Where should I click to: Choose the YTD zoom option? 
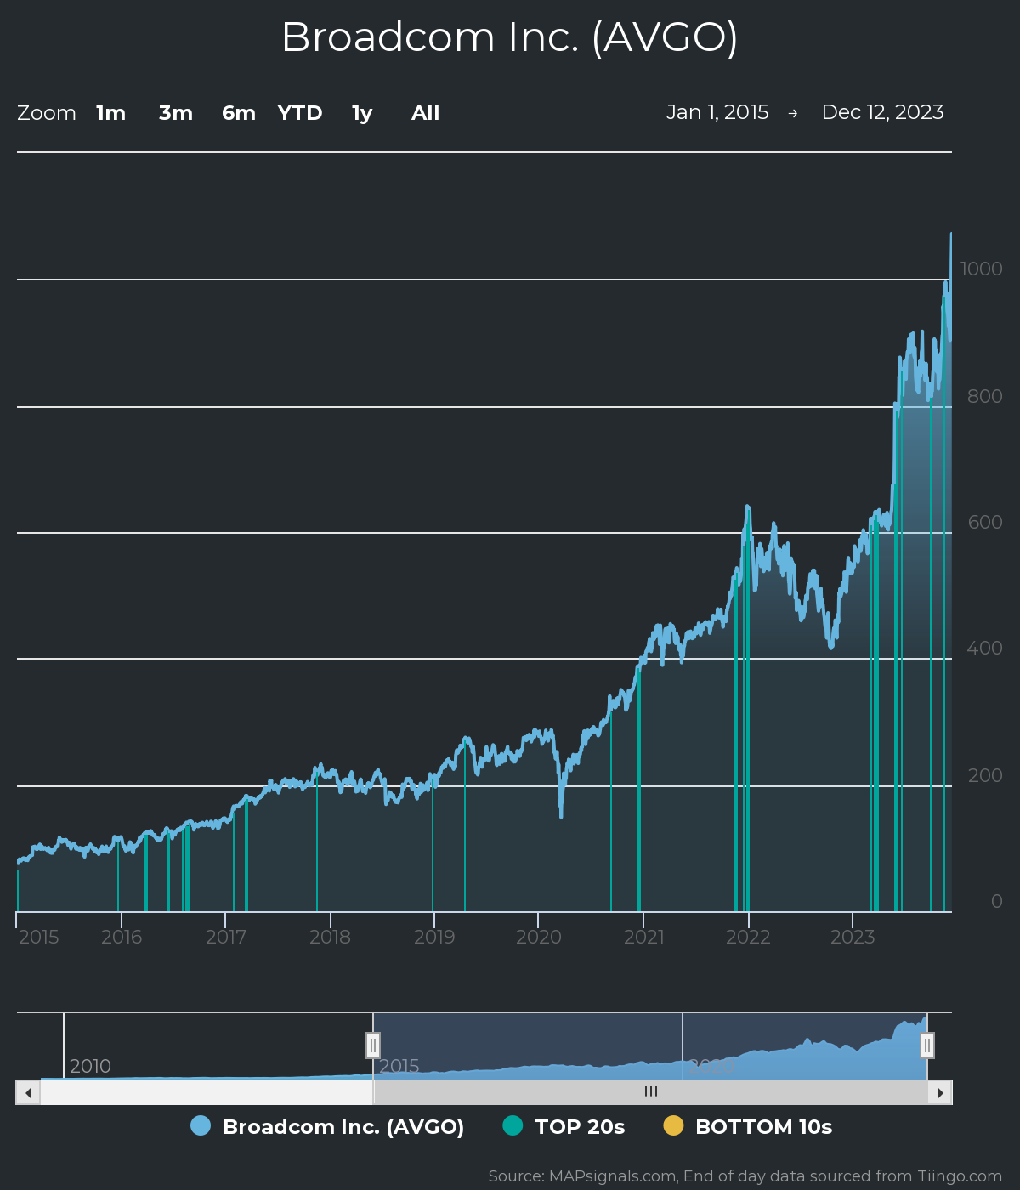pyautogui.click(x=300, y=113)
